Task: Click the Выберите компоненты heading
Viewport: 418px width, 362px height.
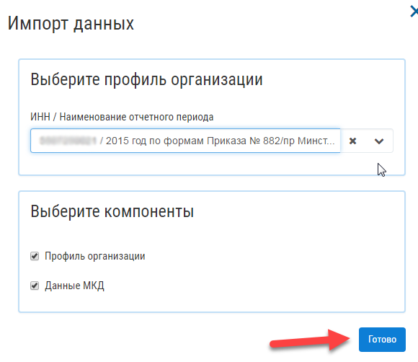Action: click(112, 211)
